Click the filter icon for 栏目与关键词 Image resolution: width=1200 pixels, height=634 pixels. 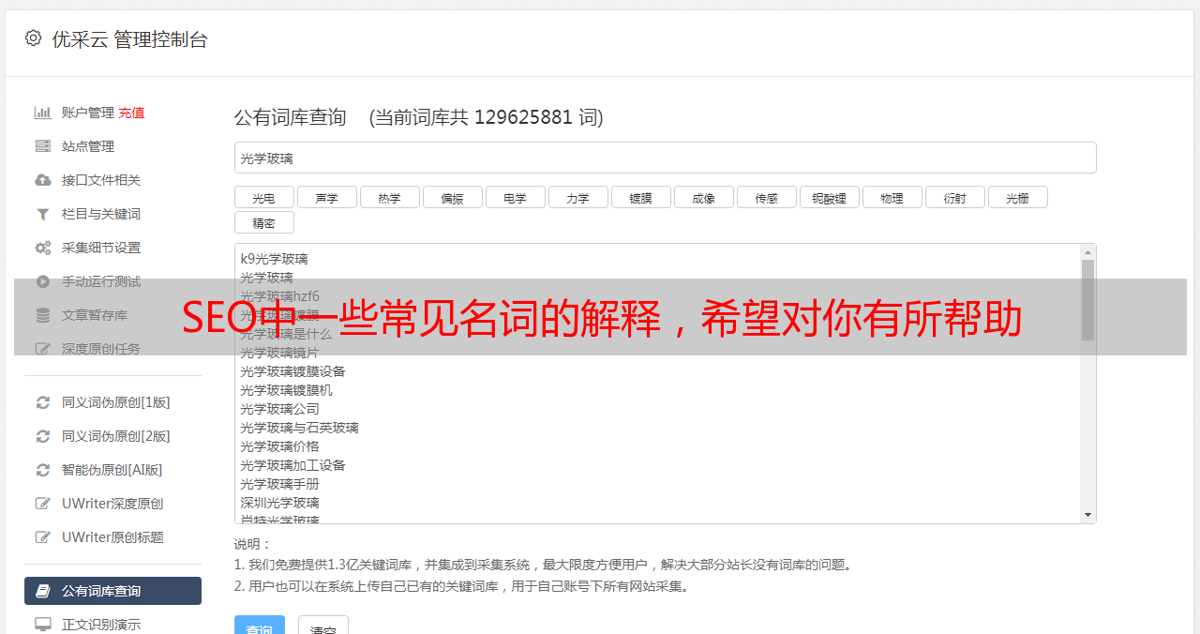click(x=42, y=214)
